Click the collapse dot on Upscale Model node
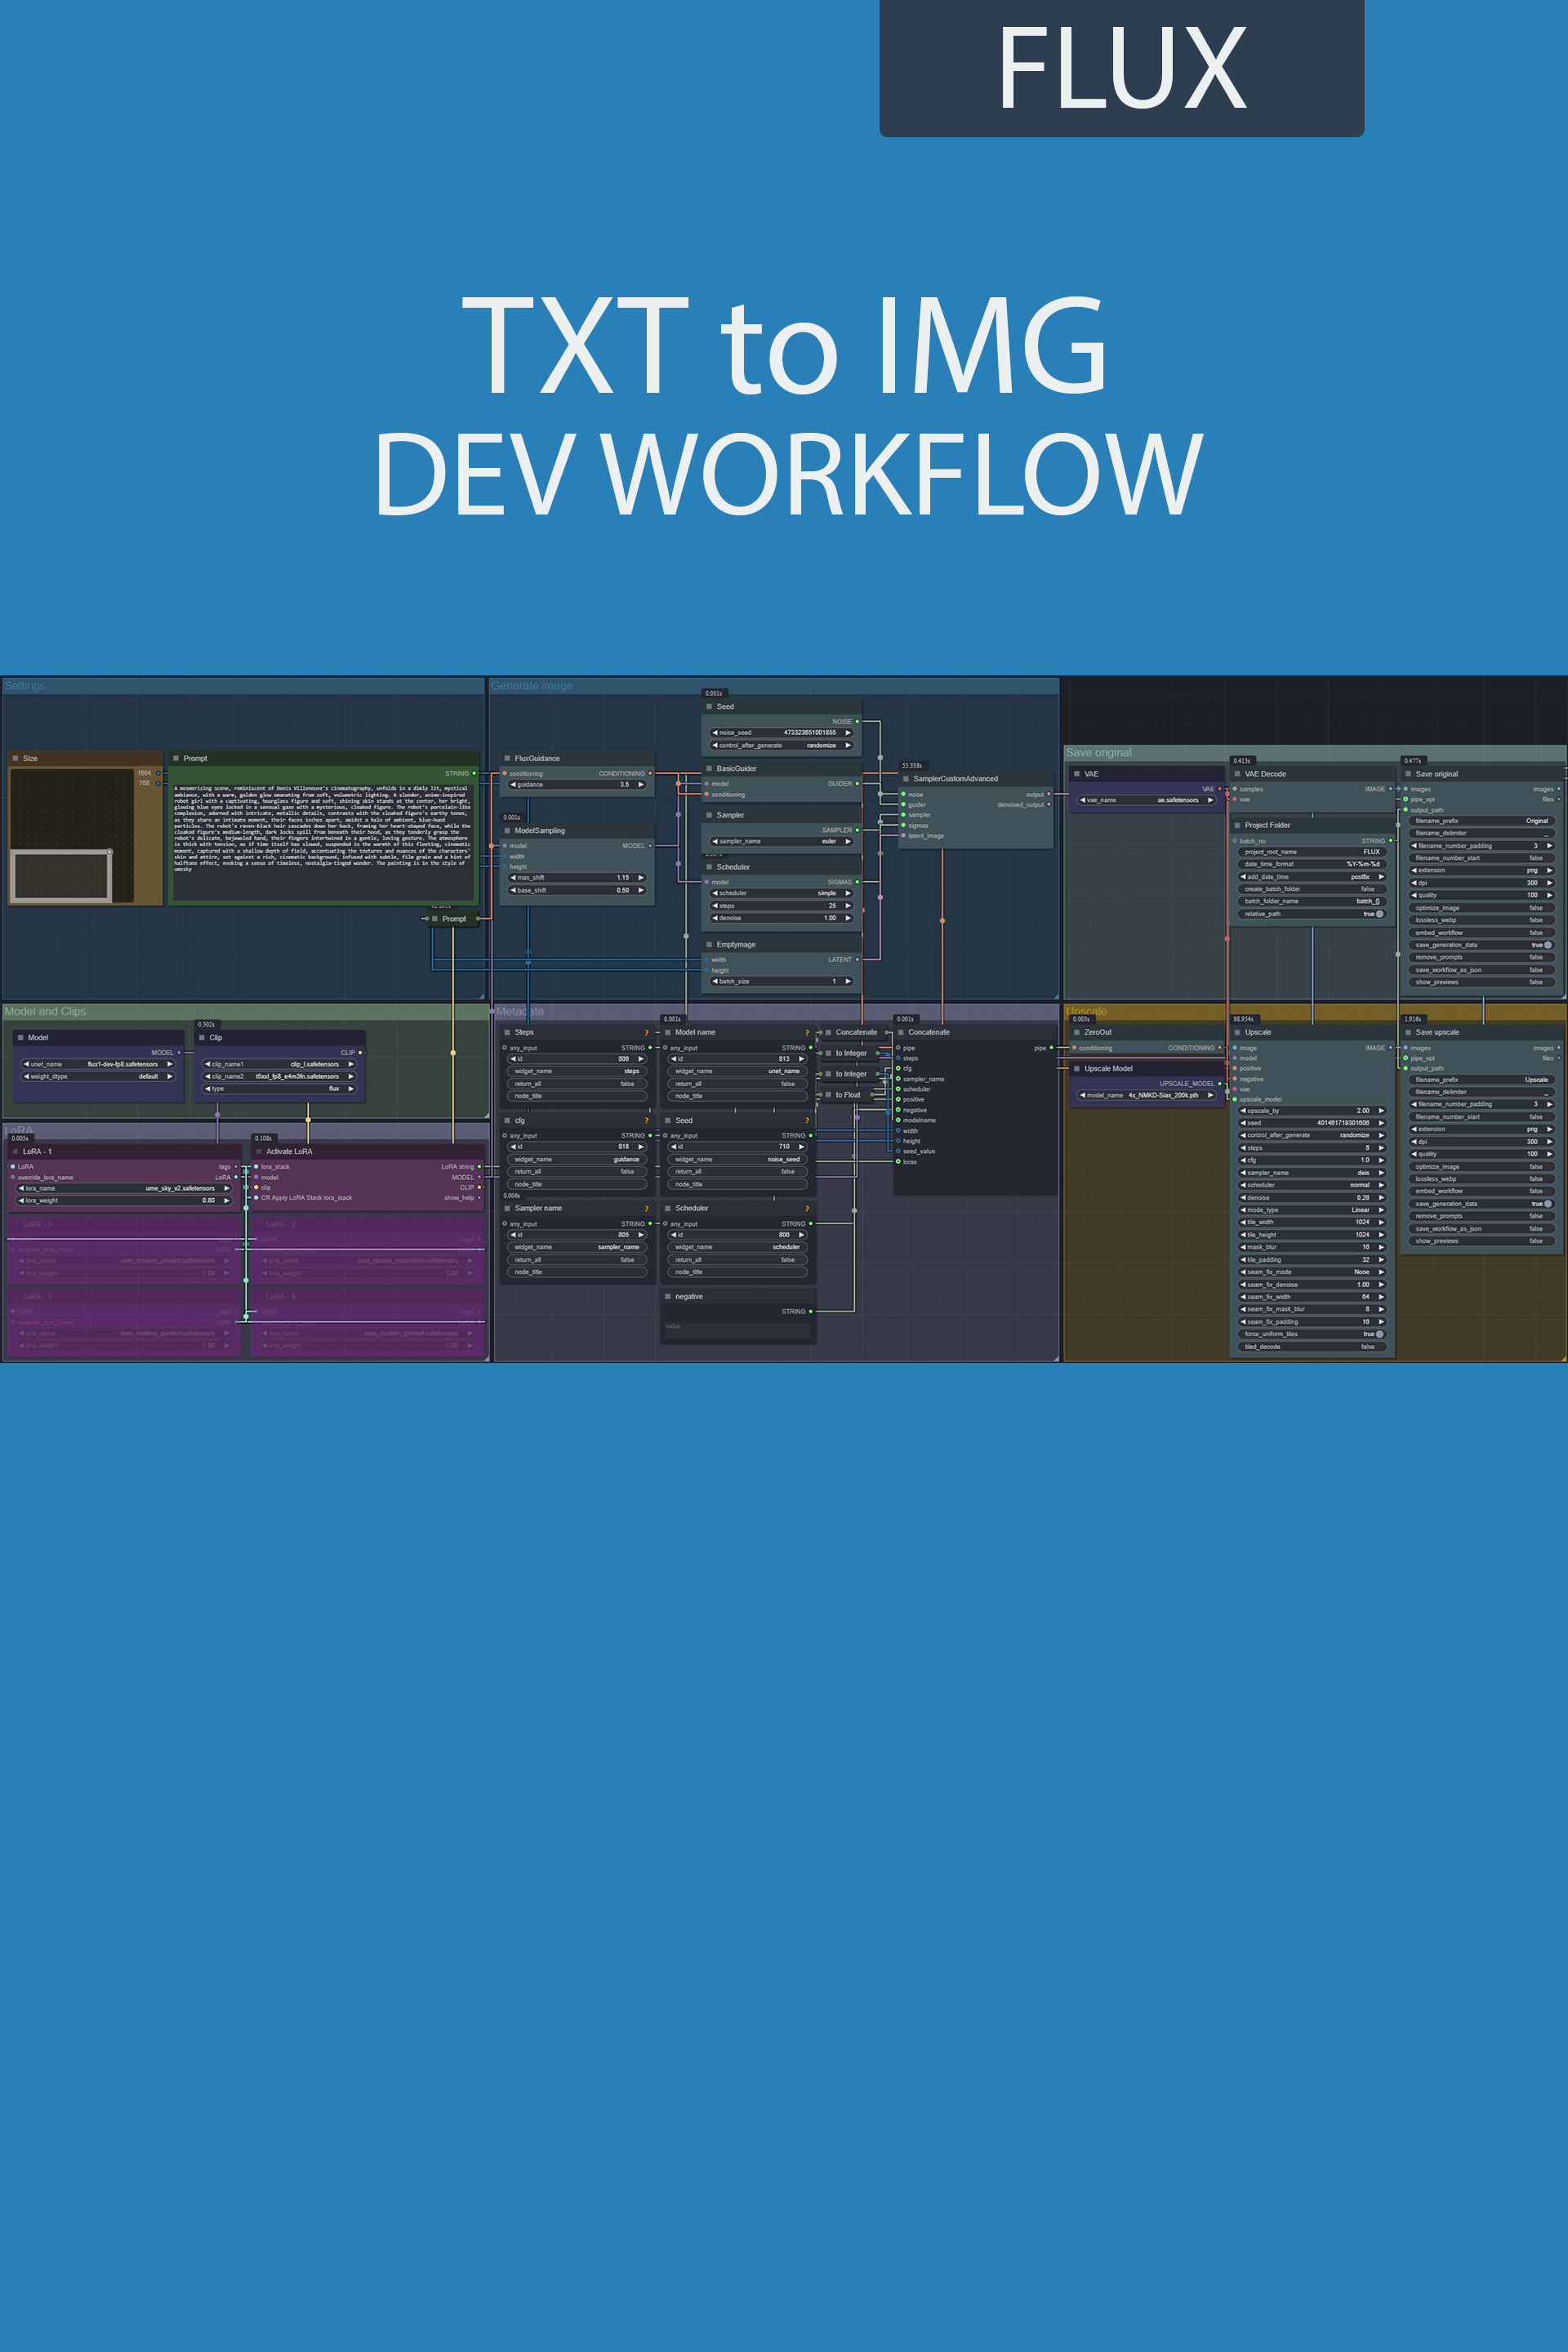This screenshot has height=2352, width=1568. [x=1077, y=1069]
